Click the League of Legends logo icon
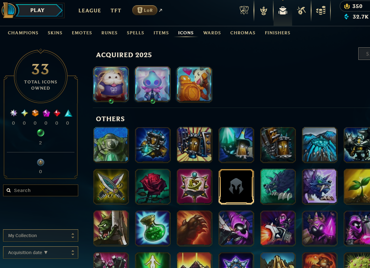The height and width of the screenshot is (268, 370). tap(8, 11)
